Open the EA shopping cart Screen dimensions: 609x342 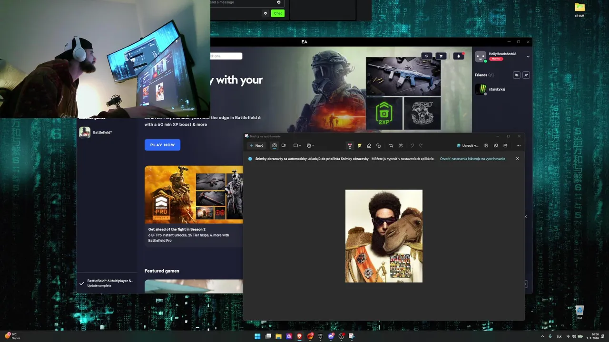pyautogui.click(x=441, y=56)
